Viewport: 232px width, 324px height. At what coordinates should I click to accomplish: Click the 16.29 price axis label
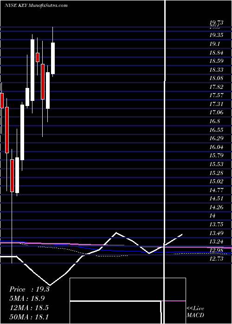[216, 138]
